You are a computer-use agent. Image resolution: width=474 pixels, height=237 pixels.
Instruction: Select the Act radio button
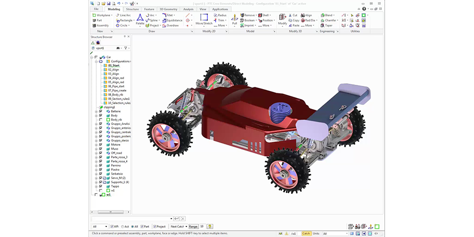click(123, 226)
